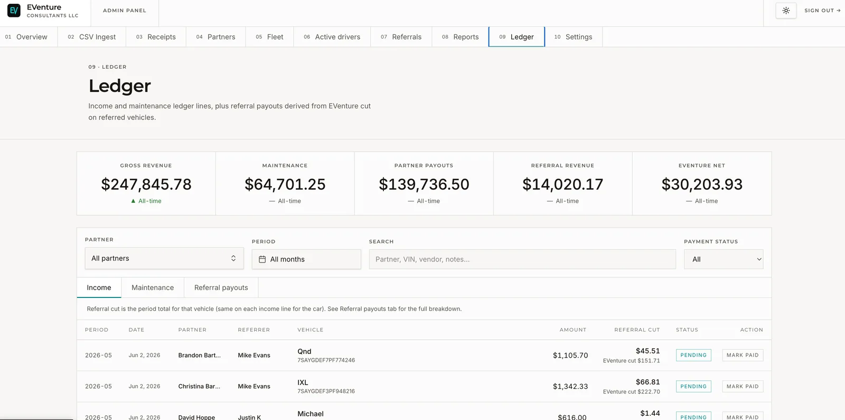Image resolution: width=845 pixels, height=420 pixels.
Task: Click the Sign Out link
Action: pos(822,11)
